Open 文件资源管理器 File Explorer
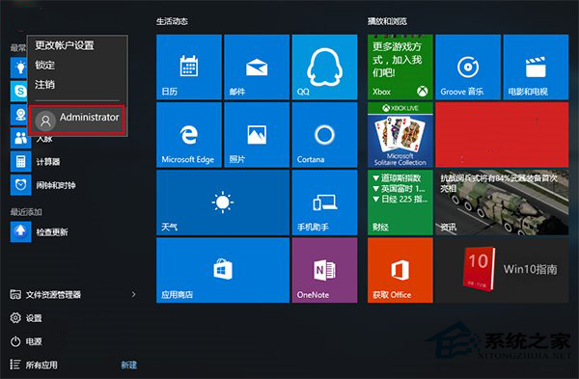This screenshot has width=579, height=379. (x=45, y=294)
